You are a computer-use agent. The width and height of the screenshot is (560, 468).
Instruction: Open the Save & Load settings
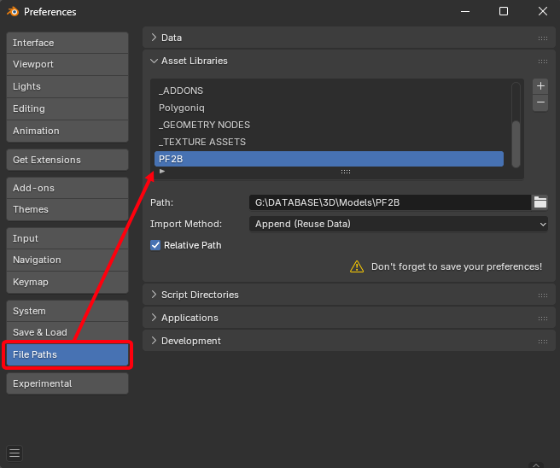[67, 332]
